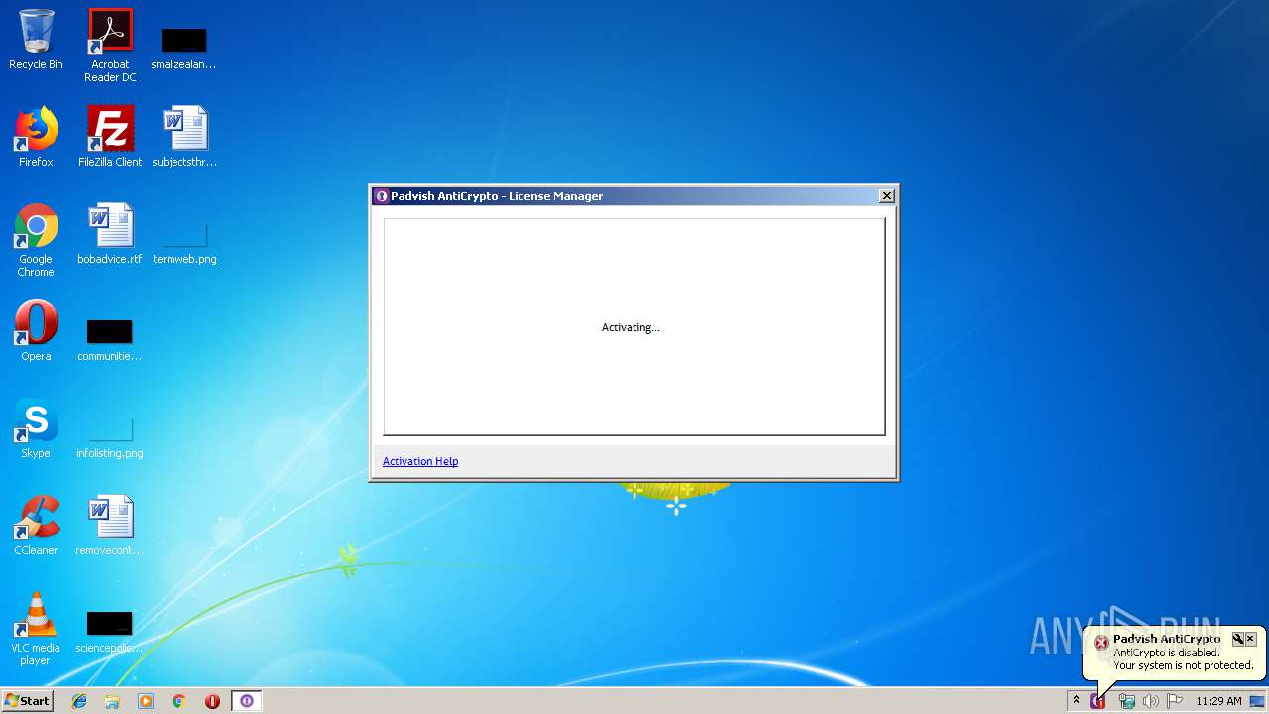The image size is (1269, 714).
Task: Select the smallzealan desktop file
Action: point(183,48)
